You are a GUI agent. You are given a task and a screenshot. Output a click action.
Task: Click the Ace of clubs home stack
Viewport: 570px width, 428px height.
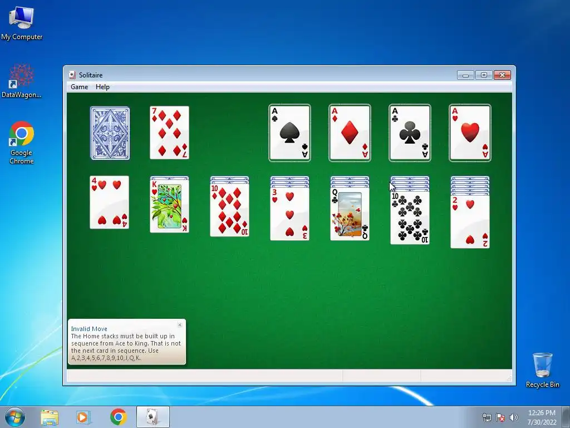pos(410,133)
